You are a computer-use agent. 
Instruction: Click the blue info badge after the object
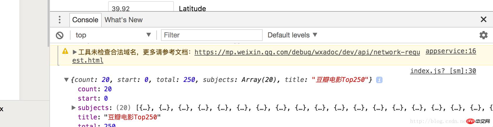coord(379,80)
